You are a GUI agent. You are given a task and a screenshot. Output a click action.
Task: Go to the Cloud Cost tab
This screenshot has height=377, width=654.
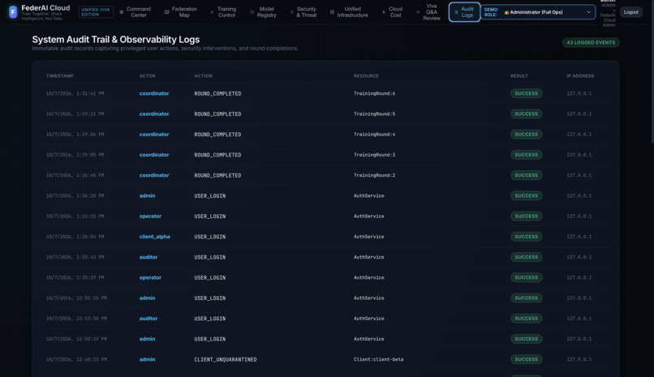393,12
